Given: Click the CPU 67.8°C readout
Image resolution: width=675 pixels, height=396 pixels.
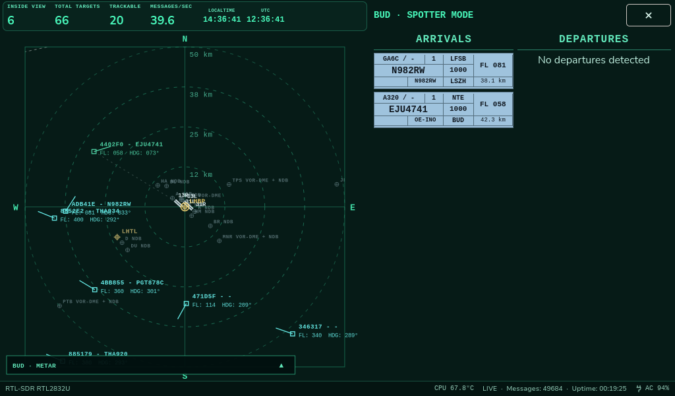Looking at the screenshot, I should click(454, 388).
